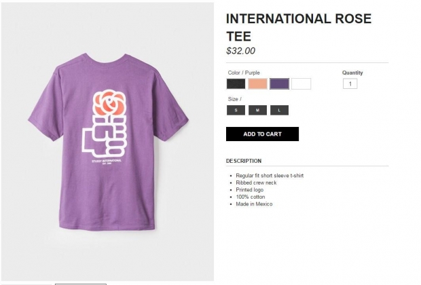This screenshot has height=285, width=421.
Task: Click the 'Color / Purple' label
Action: 243,73
